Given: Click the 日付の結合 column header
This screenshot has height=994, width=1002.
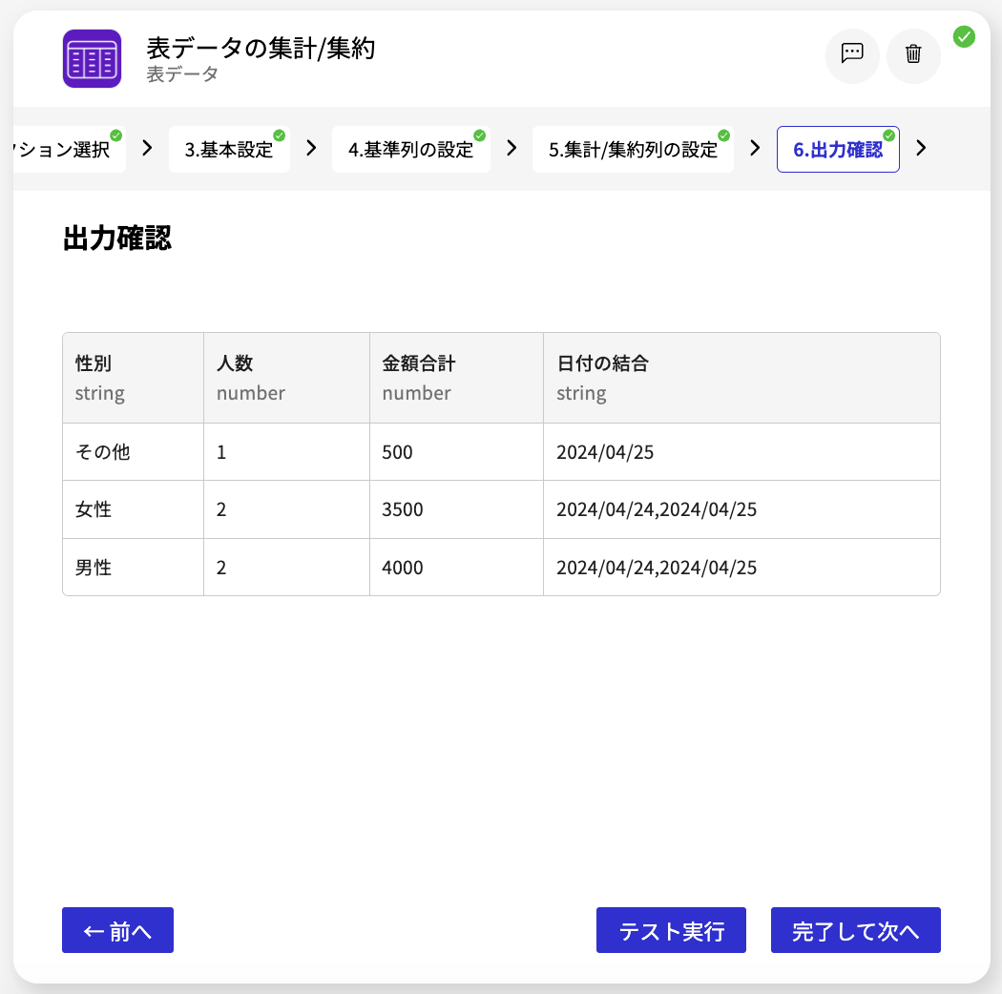Looking at the screenshot, I should pos(741,378).
